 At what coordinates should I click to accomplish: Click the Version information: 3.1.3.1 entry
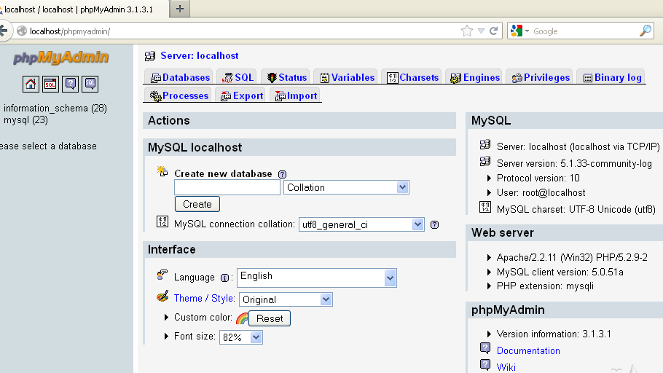coord(554,334)
